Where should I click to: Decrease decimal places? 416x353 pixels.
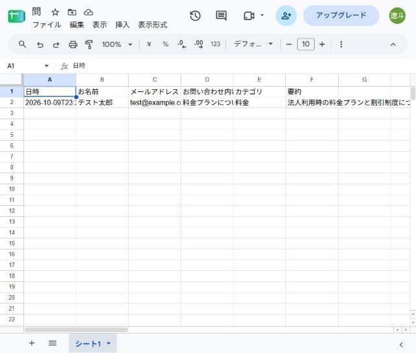pyautogui.click(x=182, y=44)
